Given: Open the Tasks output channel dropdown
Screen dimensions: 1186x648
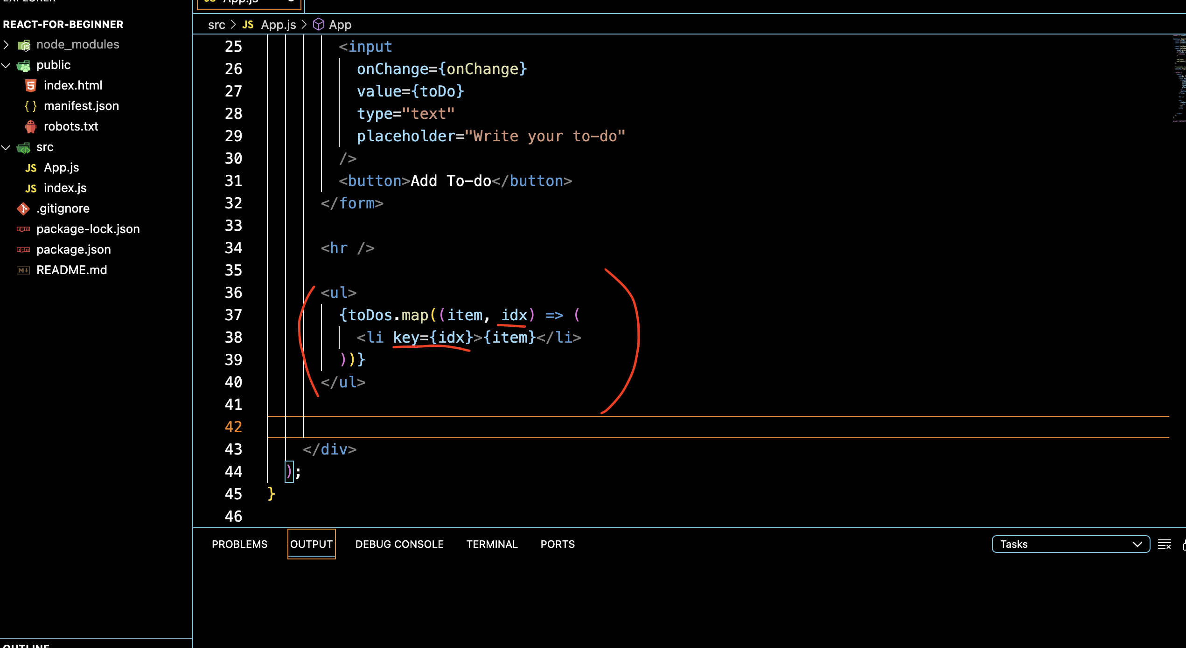Looking at the screenshot, I should point(1070,544).
